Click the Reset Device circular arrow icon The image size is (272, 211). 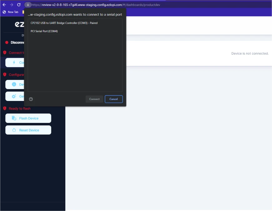point(14,130)
